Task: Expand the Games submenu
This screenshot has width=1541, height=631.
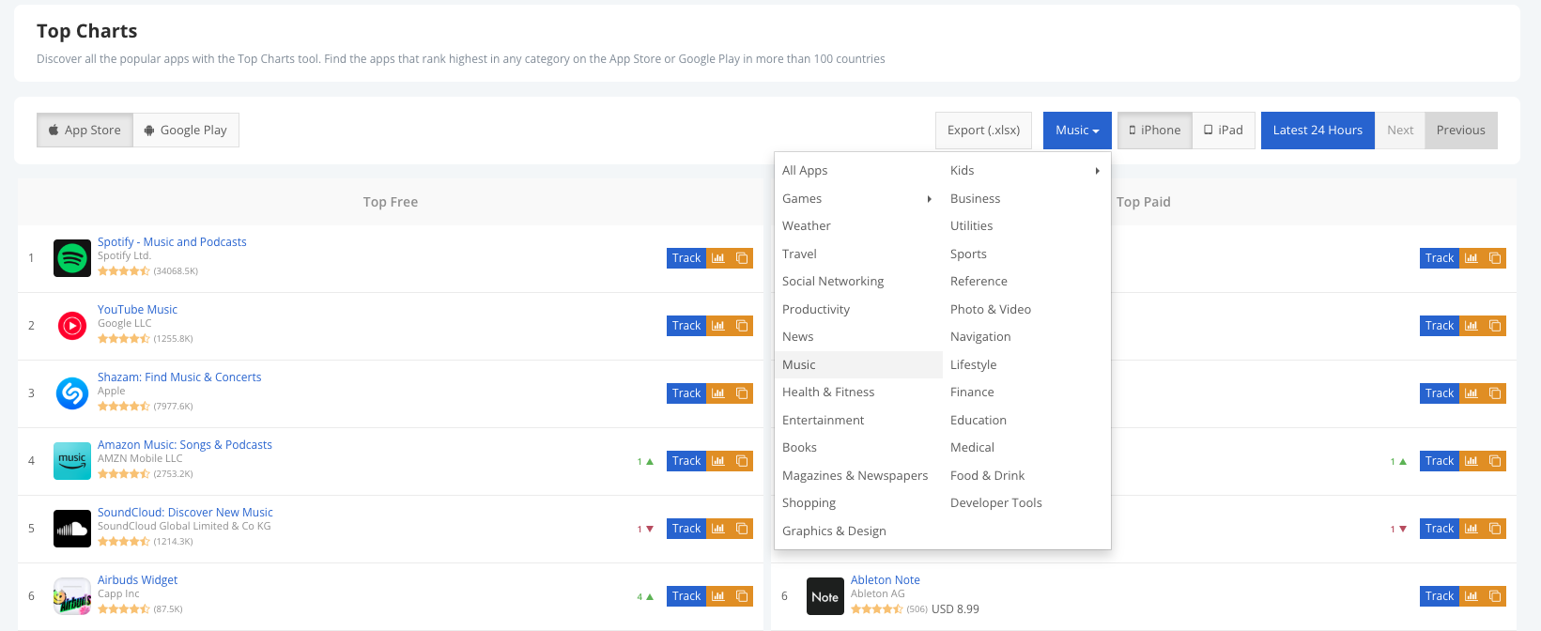Action: click(858, 198)
